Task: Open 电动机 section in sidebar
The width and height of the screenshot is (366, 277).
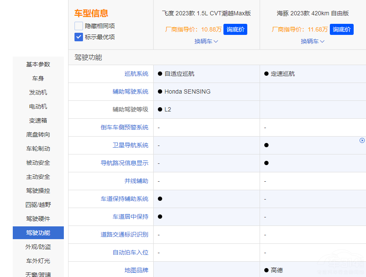Action: pyautogui.click(x=38, y=106)
